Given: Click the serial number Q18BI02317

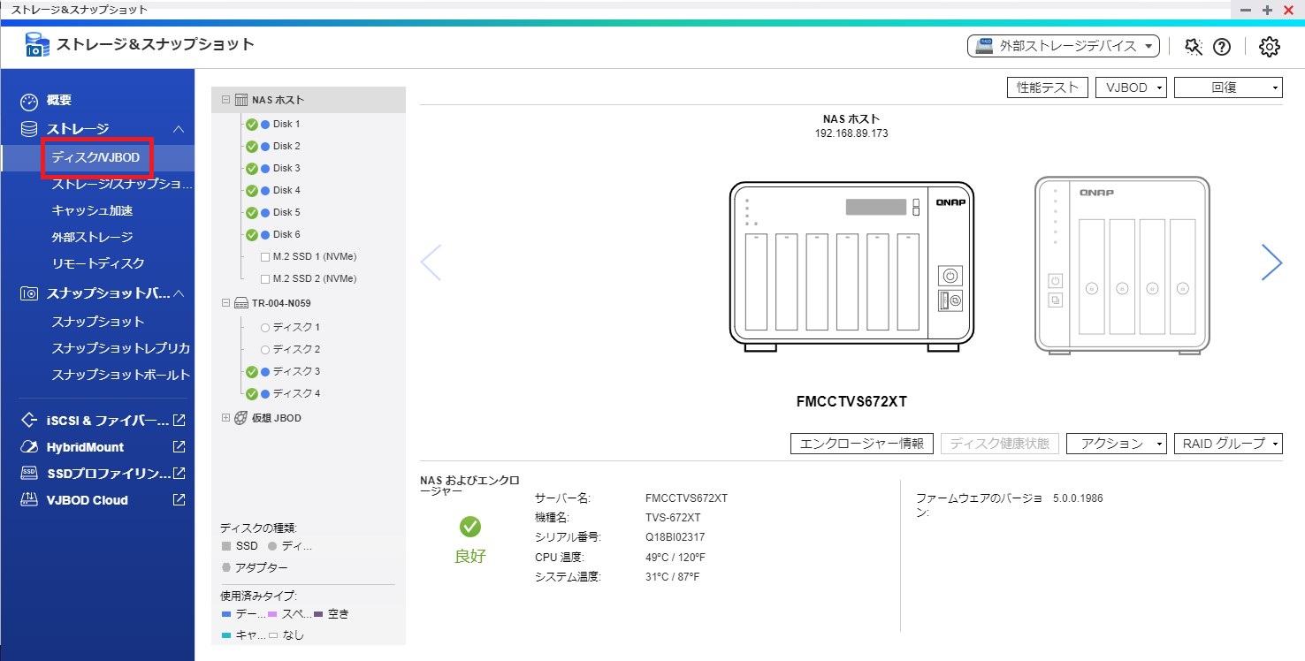Looking at the screenshot, I should 675,537.
